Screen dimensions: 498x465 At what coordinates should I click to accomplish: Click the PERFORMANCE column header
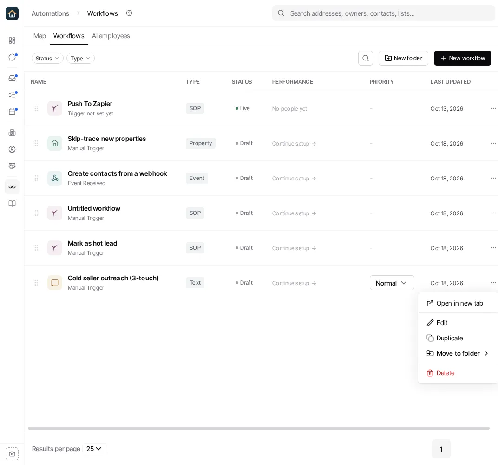click(293, 82)
